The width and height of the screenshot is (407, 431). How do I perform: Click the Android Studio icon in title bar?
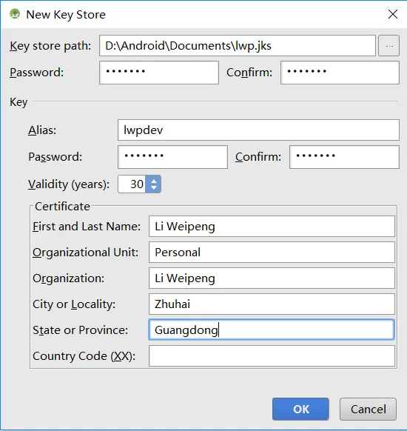pyautogui.click(x=15, y=14)
